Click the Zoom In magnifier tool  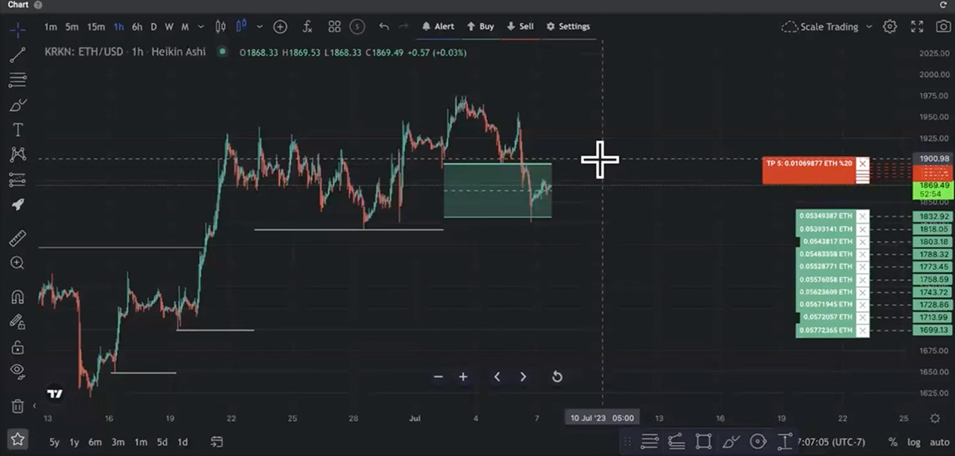click(17, 263)
